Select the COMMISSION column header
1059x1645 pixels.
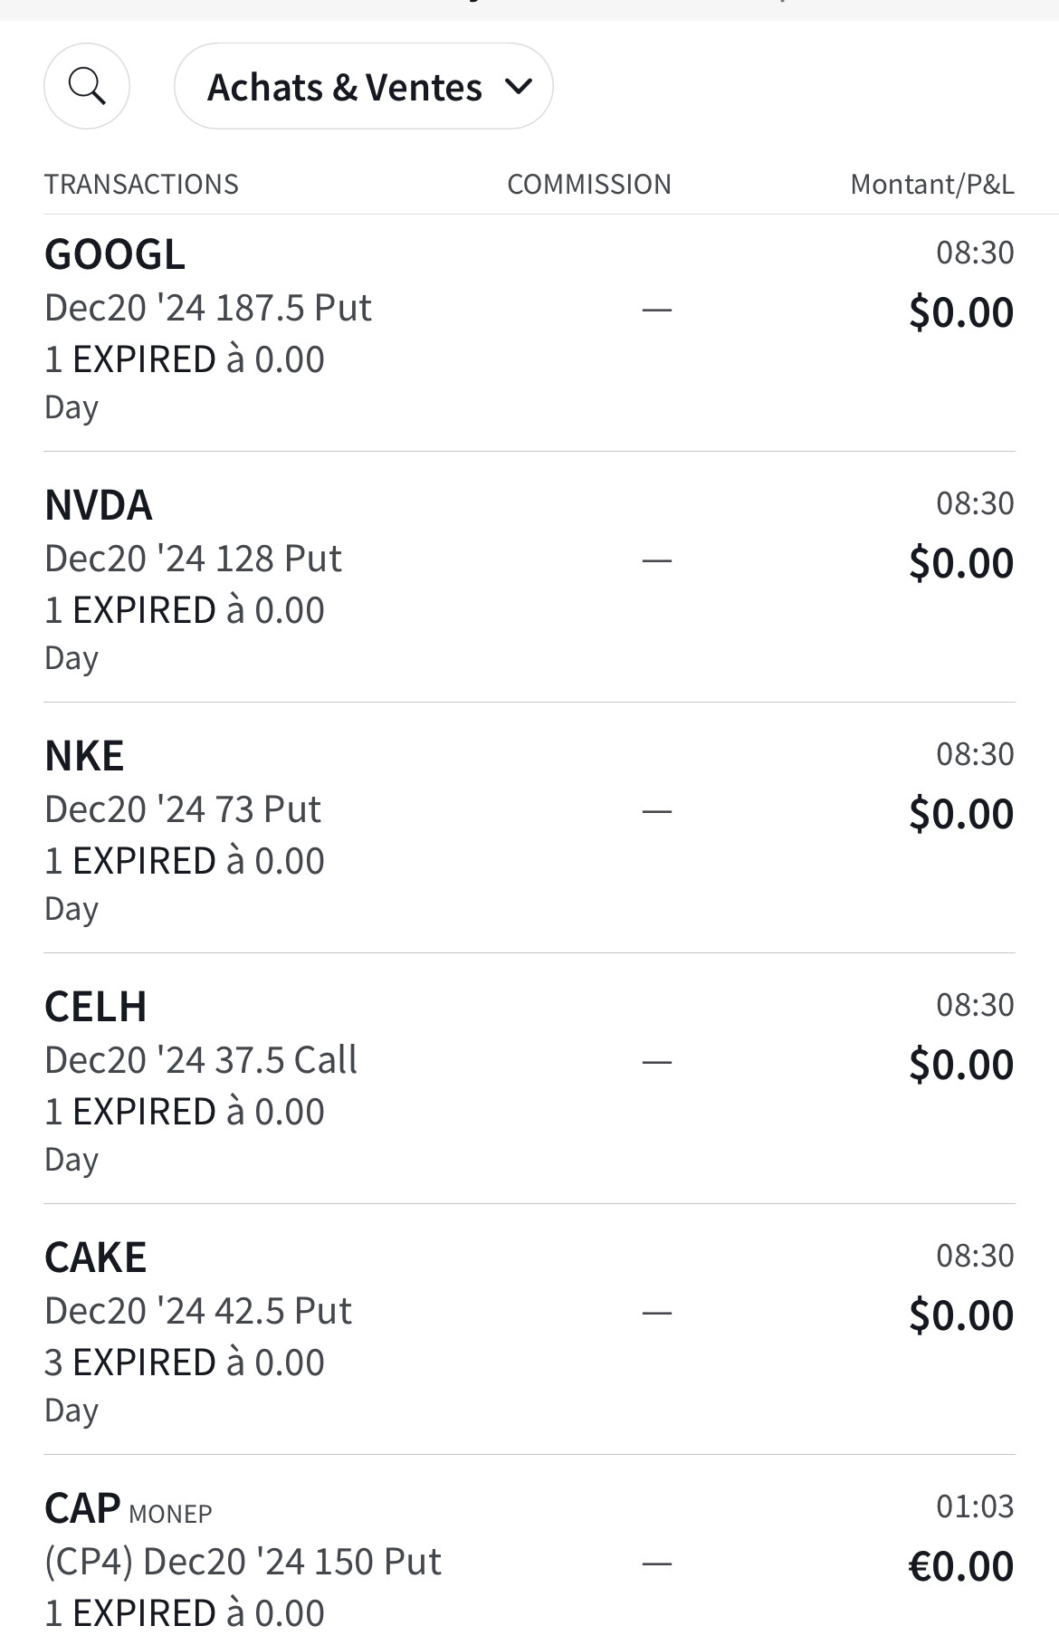(x=588, y=185)
